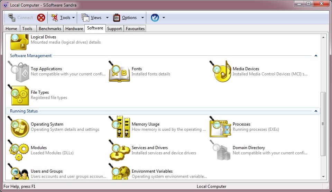Click the SiSoftware Sandra title bar icon

tap(6, 5)
